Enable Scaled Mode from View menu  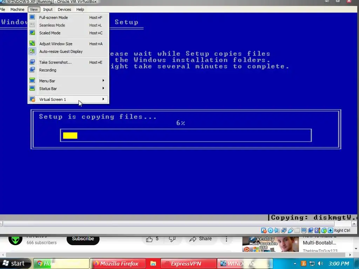pos(68,33)
